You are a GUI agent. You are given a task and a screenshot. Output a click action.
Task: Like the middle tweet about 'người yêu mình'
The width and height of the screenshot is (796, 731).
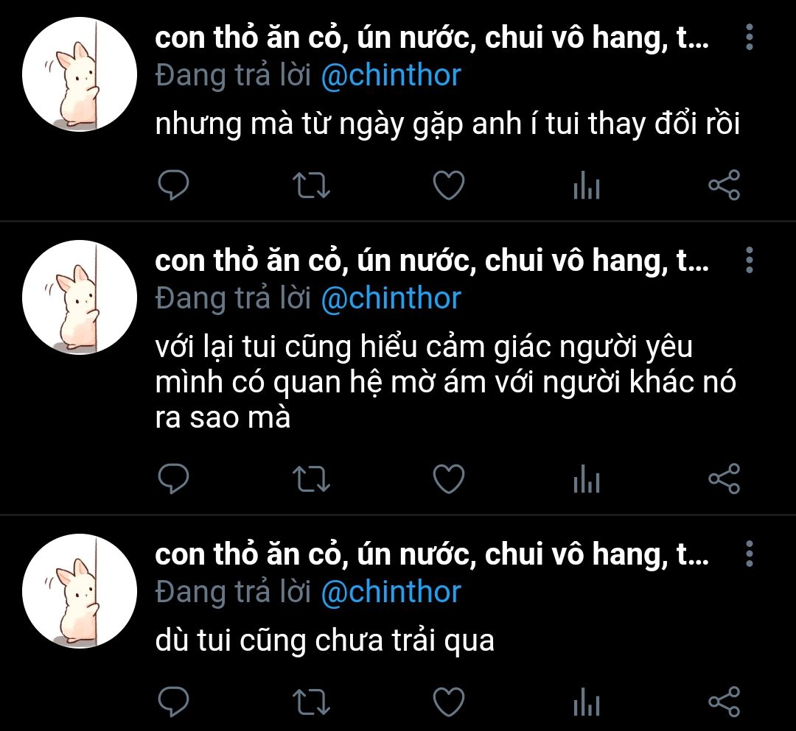[x=449, y=478]
